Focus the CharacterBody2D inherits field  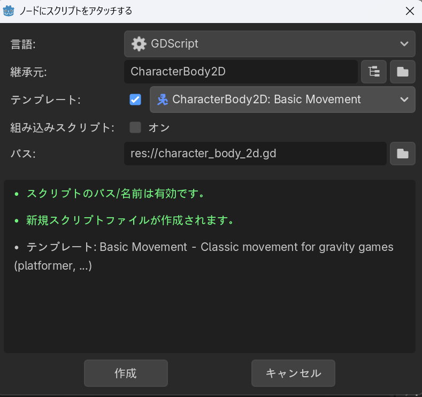241,72
